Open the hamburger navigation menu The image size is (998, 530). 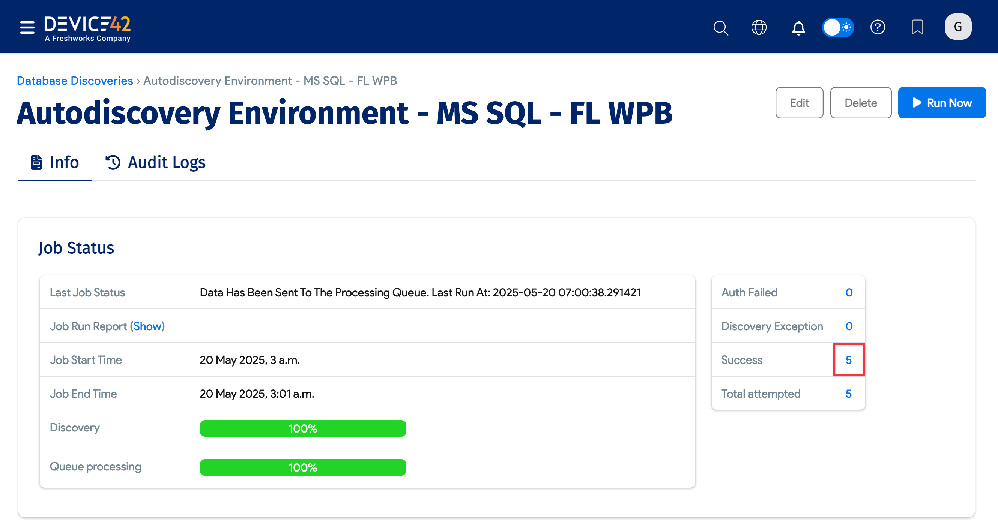click(27, 27)
